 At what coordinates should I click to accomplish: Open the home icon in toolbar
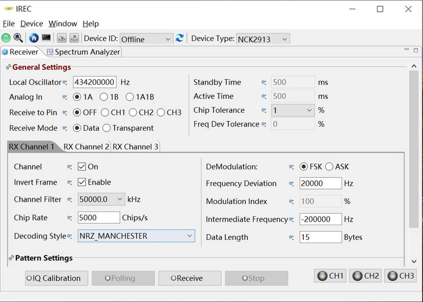click(34, 38)
